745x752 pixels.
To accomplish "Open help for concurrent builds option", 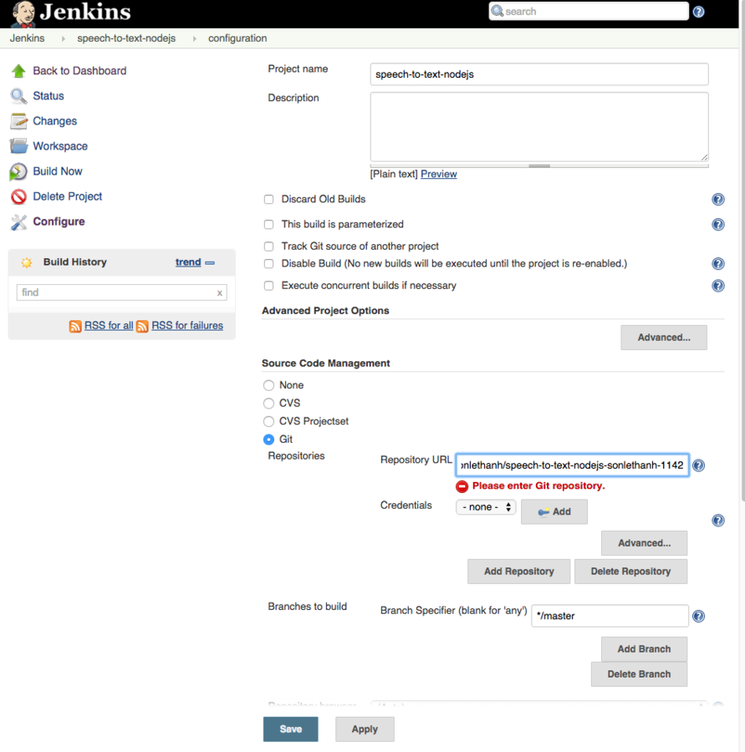I will click(x=718, y=286).
